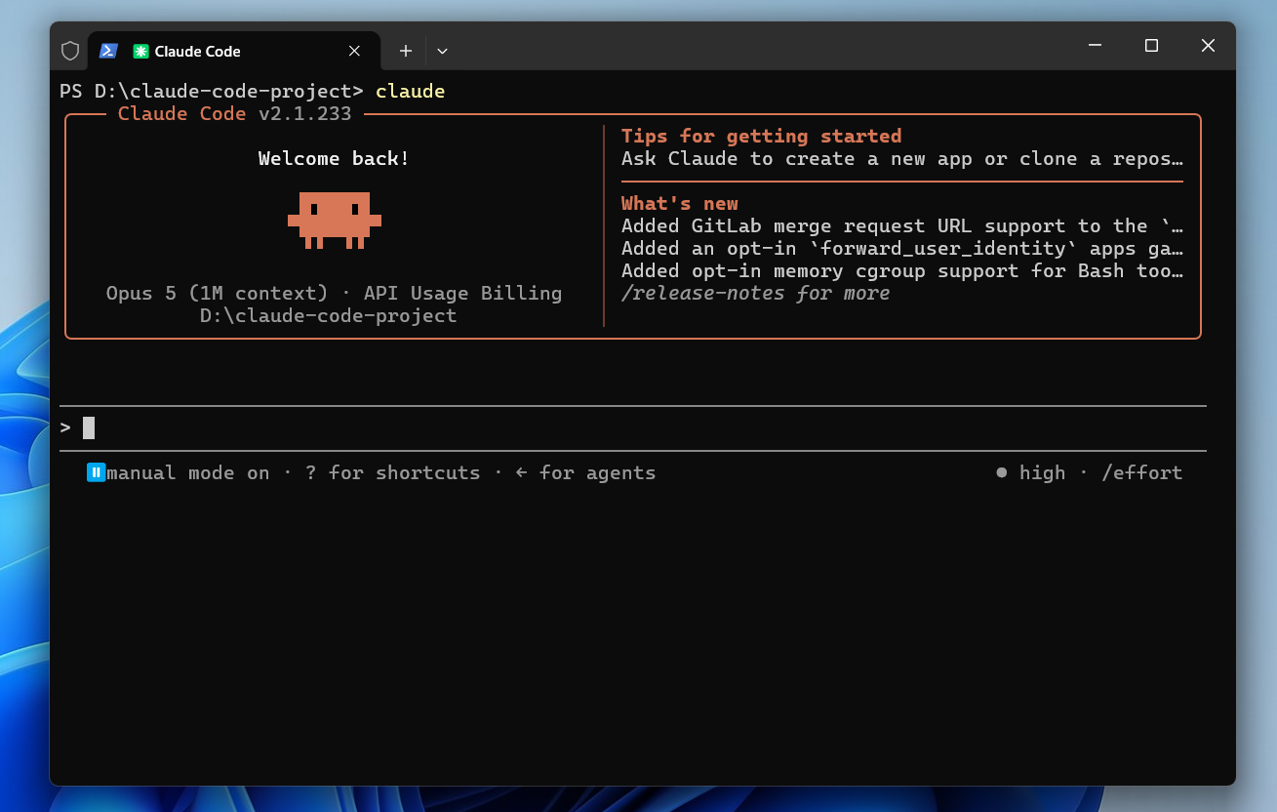1277x812 pixels.
Task: Click the D:\claude-code-project path under the mascot
Action: click(329, 315)
